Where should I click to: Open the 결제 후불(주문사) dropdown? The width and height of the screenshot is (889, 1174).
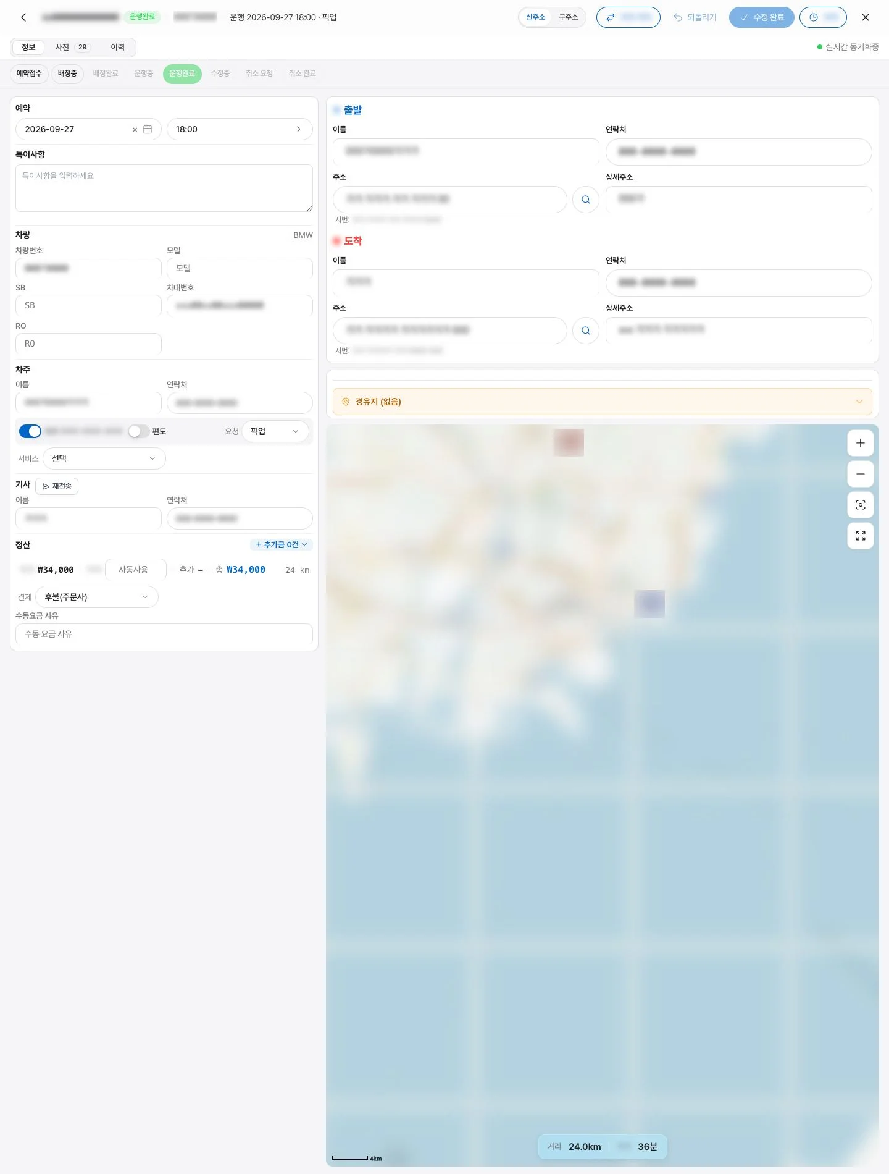click(x=97, y=597)
